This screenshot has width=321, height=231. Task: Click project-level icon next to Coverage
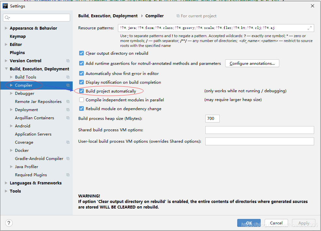pyautogui.click(x=68, y=142)
